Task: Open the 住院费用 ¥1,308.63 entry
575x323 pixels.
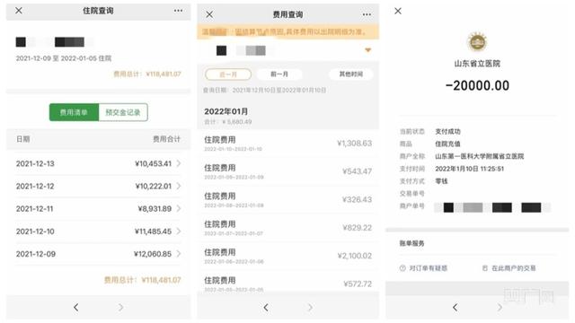Action: tap(287, 144)
